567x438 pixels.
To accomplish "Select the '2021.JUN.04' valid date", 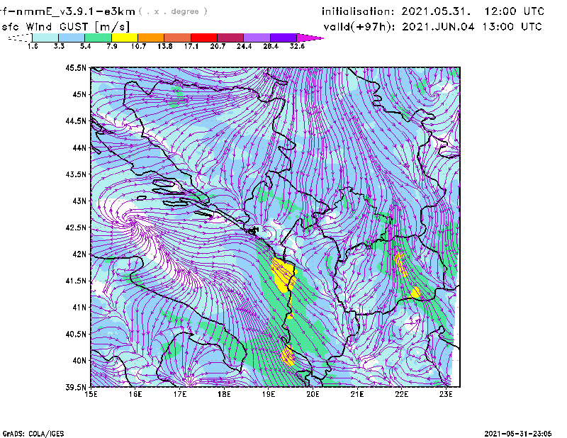I will pos(438,27).
